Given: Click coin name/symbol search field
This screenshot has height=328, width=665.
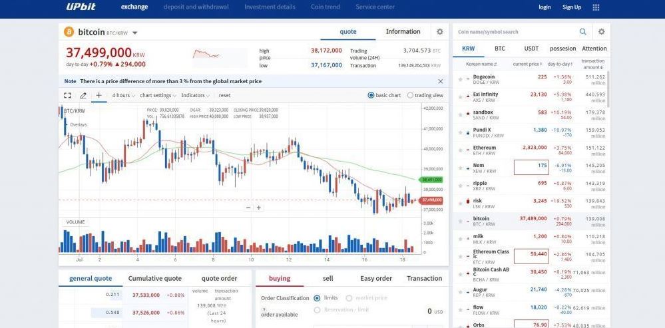Looking at the screenshot, I should tap(517, 32).
